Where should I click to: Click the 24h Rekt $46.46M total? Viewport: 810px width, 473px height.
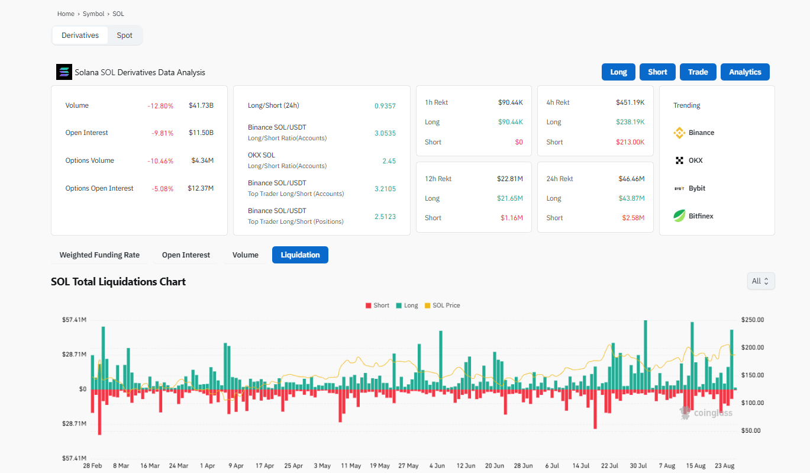[631, 179]
